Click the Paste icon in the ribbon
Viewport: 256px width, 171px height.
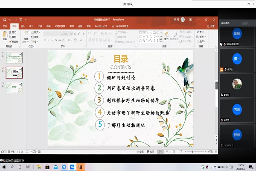(5, 36)
